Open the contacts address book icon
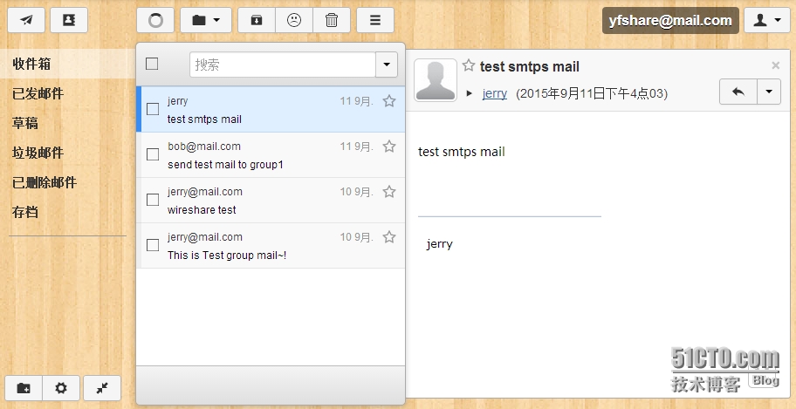 (x=69, y=20)
